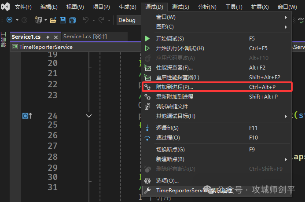Select 重新附加到进程 menu entry
The height and width of the screenshot is (202, 305).
[x=217, y=97]
